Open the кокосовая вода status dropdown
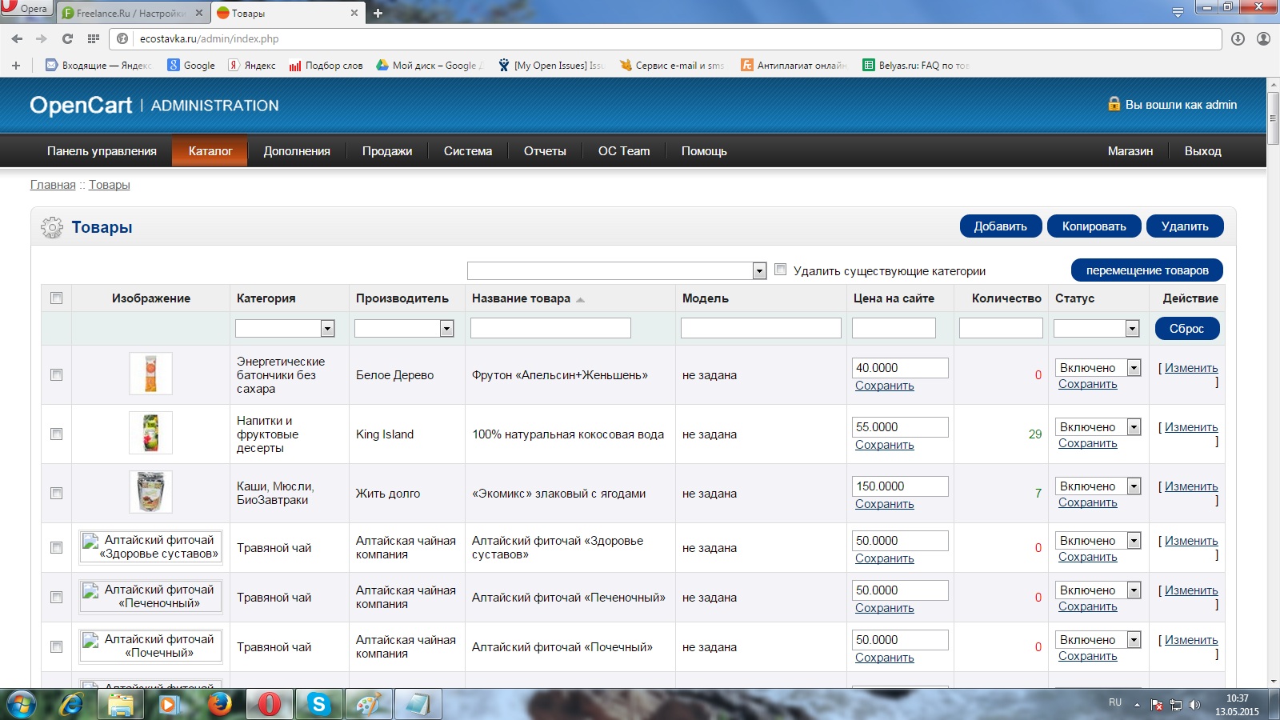 (1098, 426)
